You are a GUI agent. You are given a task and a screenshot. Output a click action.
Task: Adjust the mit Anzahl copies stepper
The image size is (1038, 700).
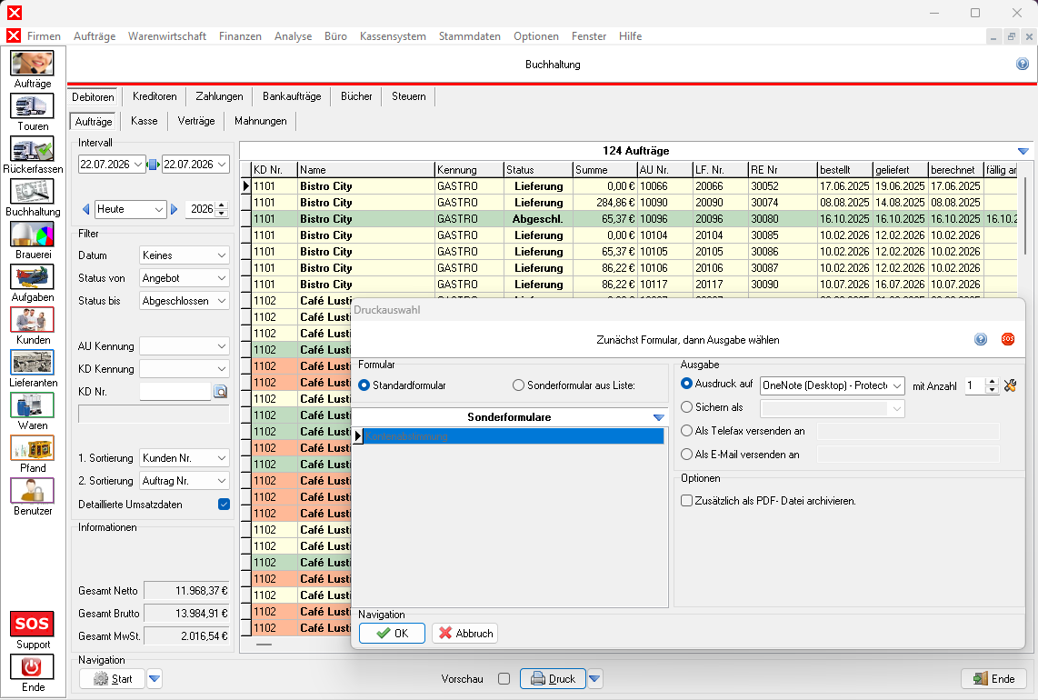(x=991, y=385)
